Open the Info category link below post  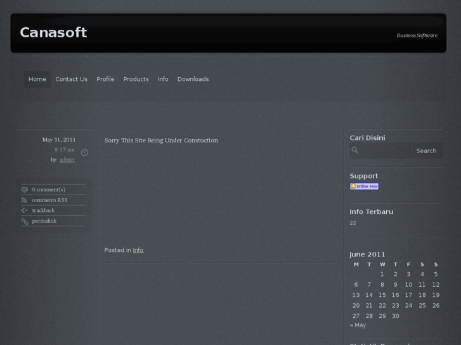click(x=138, y=250)
